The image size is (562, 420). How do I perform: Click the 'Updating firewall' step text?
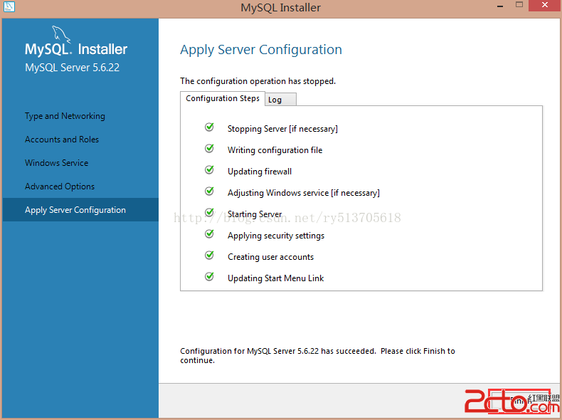260,172
